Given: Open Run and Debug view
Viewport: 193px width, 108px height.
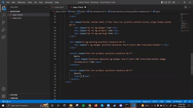Looking at the screenshot, I should coord(4,30).
